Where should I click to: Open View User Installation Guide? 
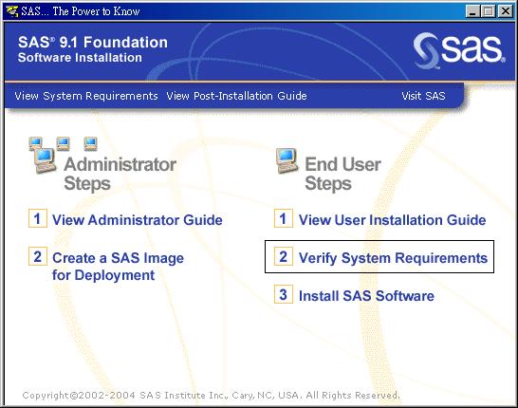(x=392, y=220)
